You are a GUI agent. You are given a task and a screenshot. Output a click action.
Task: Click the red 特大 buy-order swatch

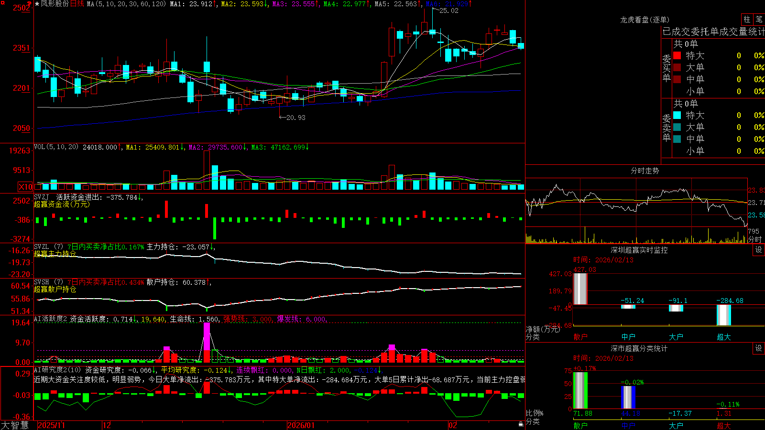(x=677, y=55)
